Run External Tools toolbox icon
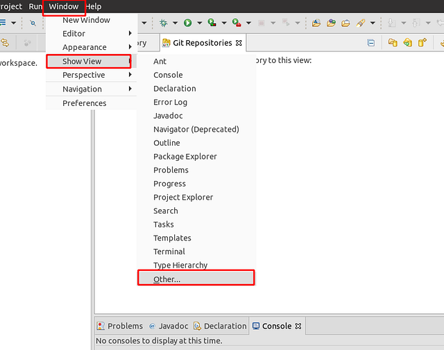Viewport: 444px width, 350px height. (237, 23)
